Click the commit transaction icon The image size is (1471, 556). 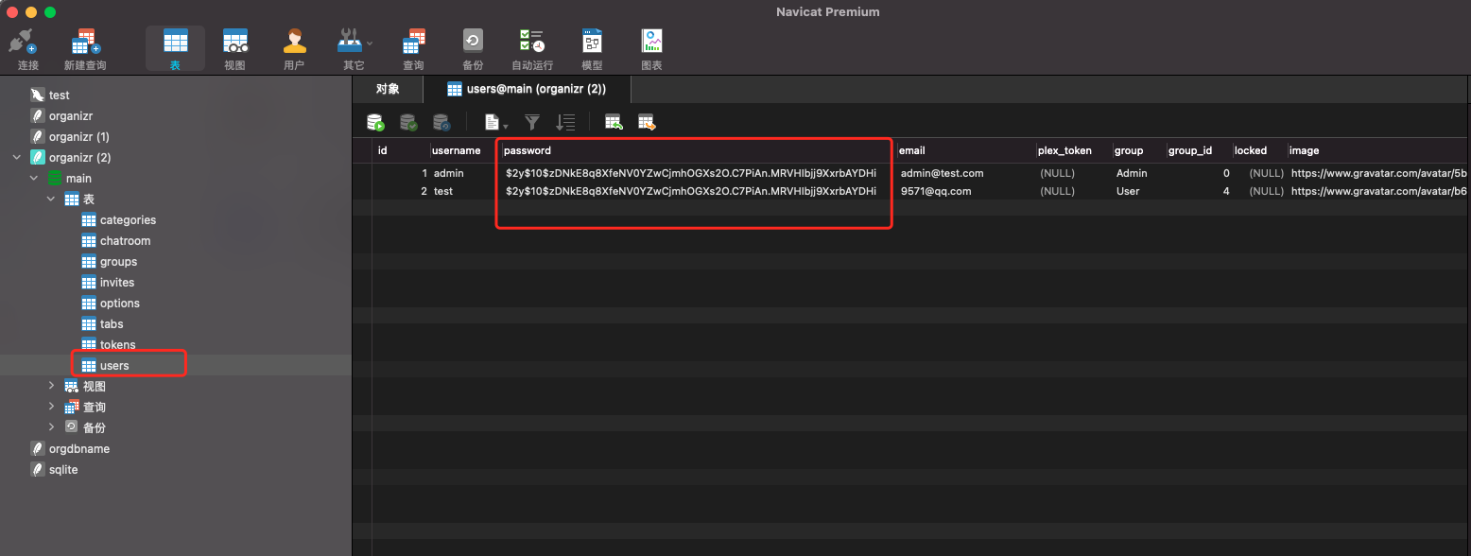point(408,122)
